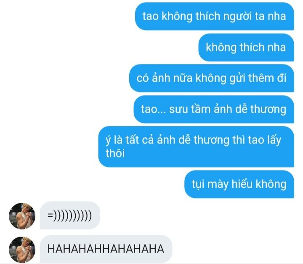Select the 'tụi mày hiểu không' message bubble
303x264 pixels.
(239, 184)
